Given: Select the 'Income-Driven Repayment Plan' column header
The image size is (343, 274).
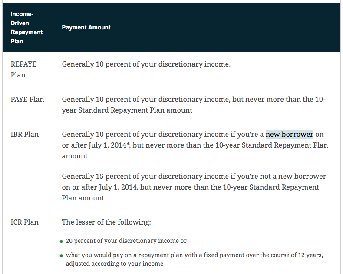Looking at the screenshot, I should pos(26,28).
